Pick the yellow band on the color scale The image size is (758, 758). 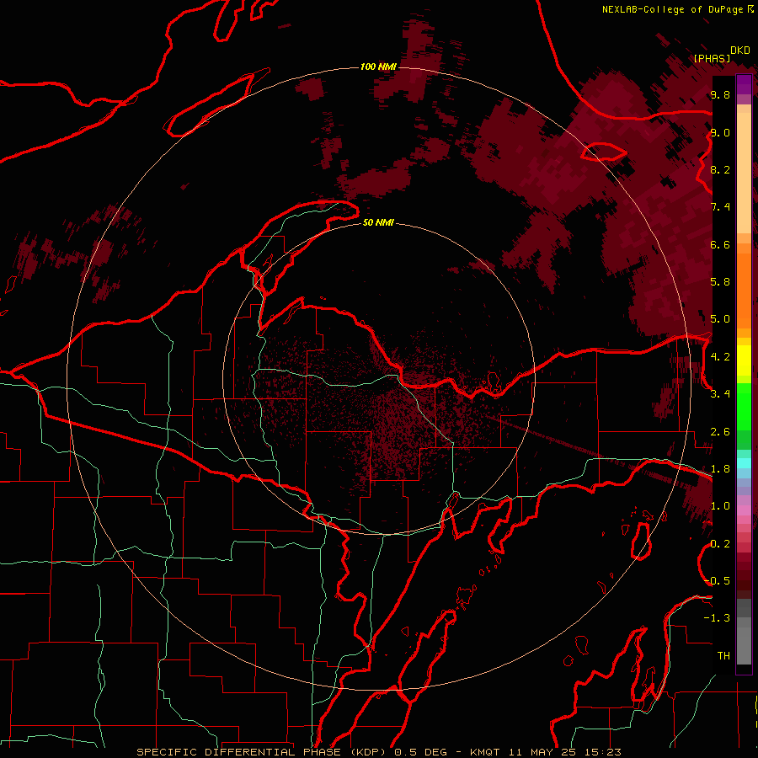(x=744, y=360)
